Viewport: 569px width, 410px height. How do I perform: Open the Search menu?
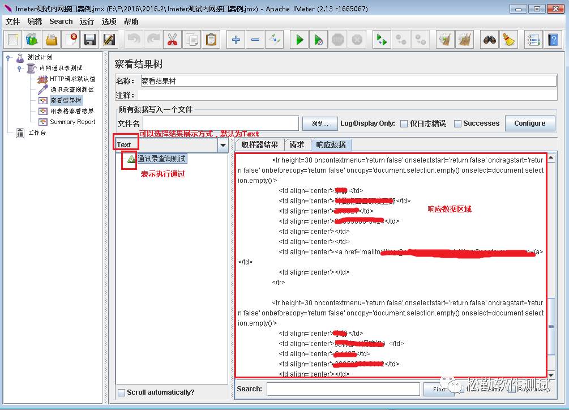[x=61, y=22]
